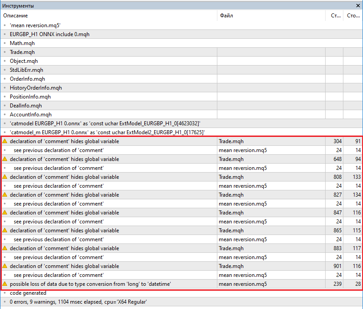Close the Инструменты panel

pos(358,5)
